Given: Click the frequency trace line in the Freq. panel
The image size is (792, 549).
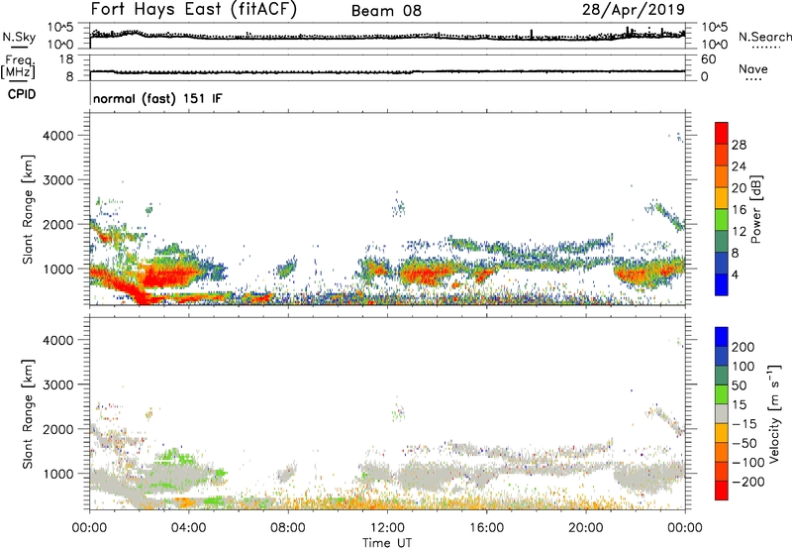Looking at the screenshot, I should 387,71.
